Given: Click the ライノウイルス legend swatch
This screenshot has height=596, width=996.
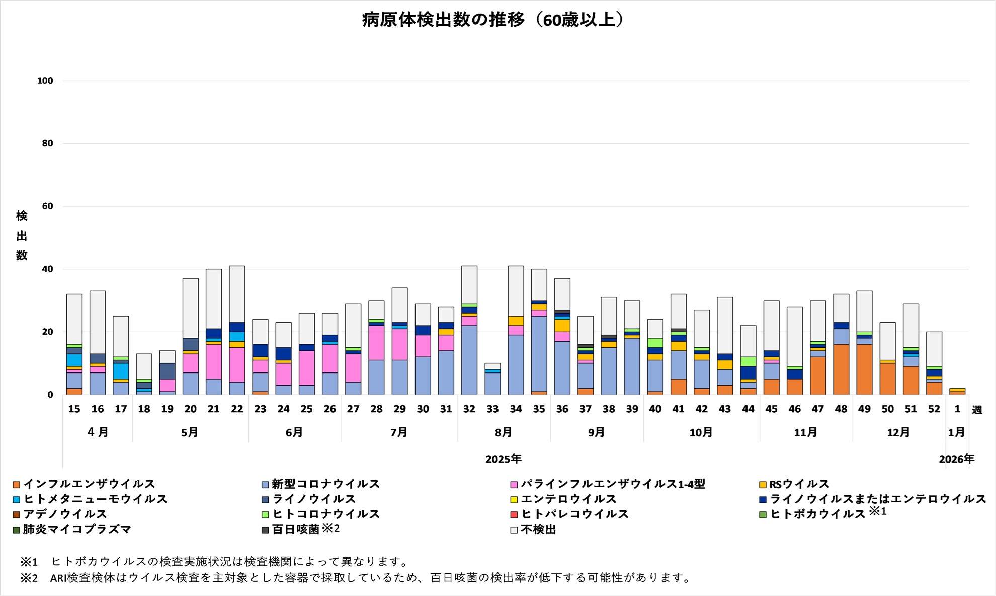Looking at the screenshot, I should [x=265, y=500].
